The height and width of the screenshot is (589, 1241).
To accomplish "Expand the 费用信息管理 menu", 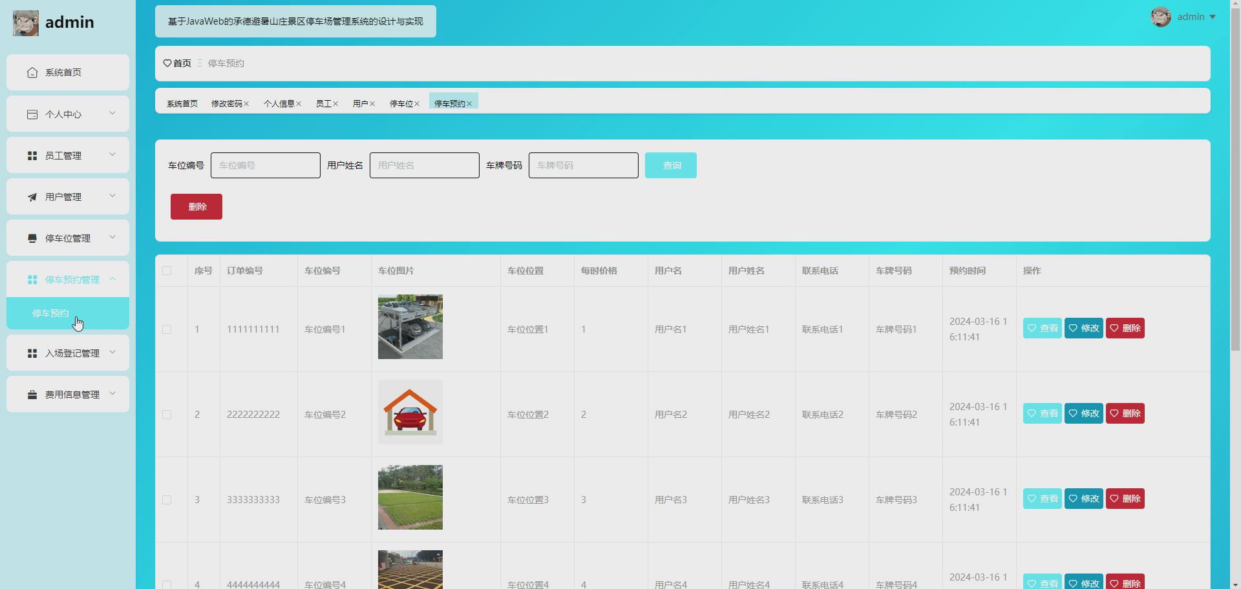I will (112, 394).
